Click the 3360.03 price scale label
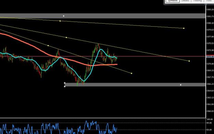The image size is (214, 134). coord(210,111)
